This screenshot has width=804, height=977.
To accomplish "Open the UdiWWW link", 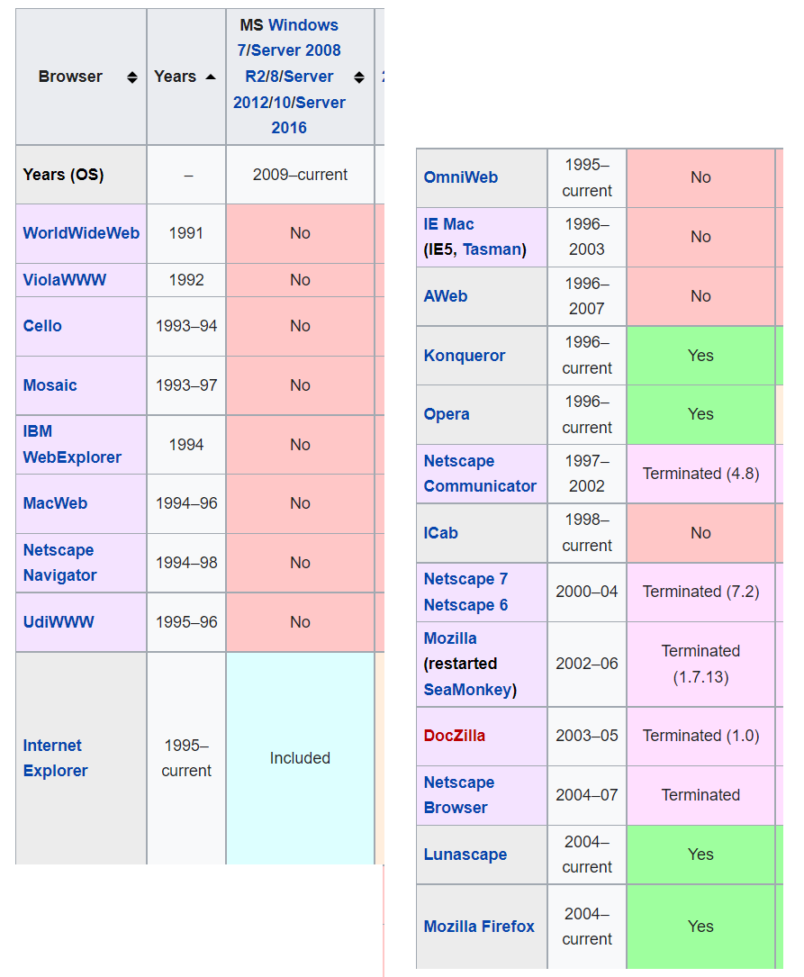I will (59, 622).
